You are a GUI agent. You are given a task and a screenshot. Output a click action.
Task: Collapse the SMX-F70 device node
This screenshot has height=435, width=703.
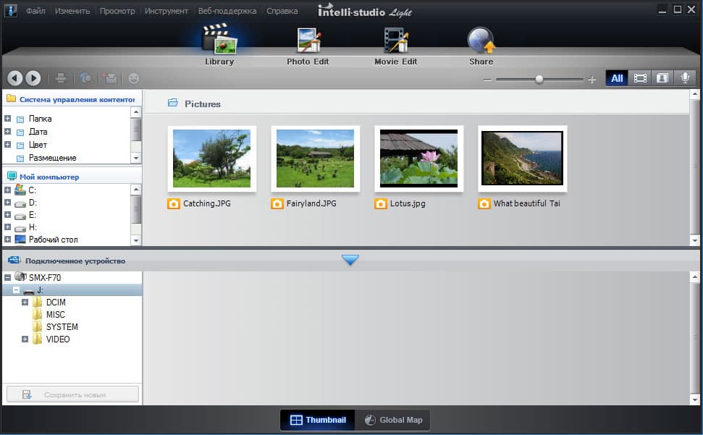8,278
